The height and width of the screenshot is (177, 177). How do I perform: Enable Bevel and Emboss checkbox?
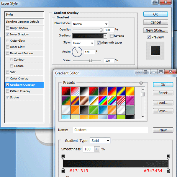click(7, 53)
